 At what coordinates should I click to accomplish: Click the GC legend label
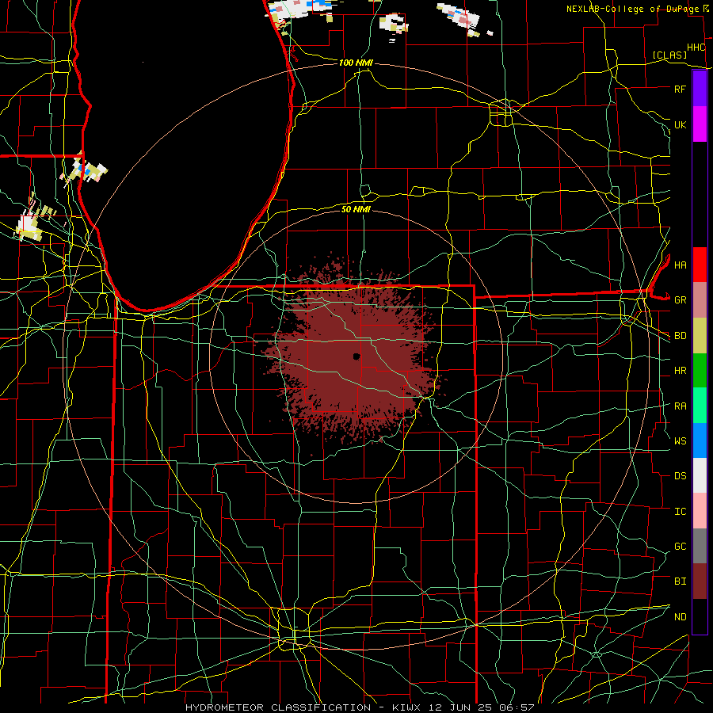tap(680, 547)
